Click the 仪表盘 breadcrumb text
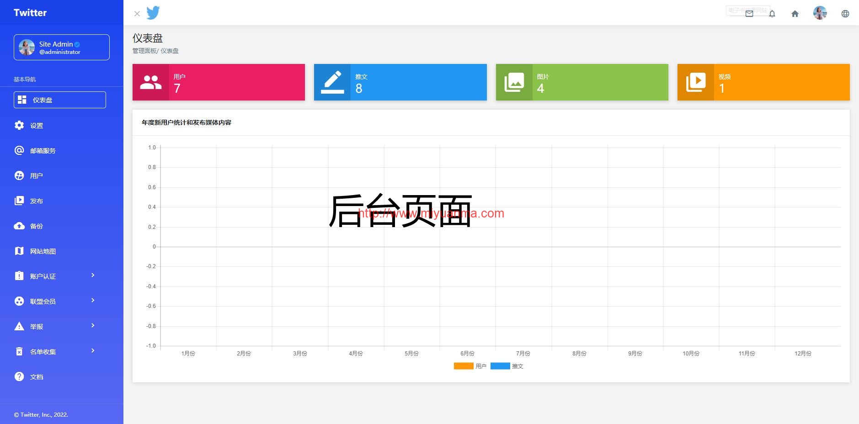Image resolution: width=859 pixels, height=424 pixels. (x=170, y=51)
